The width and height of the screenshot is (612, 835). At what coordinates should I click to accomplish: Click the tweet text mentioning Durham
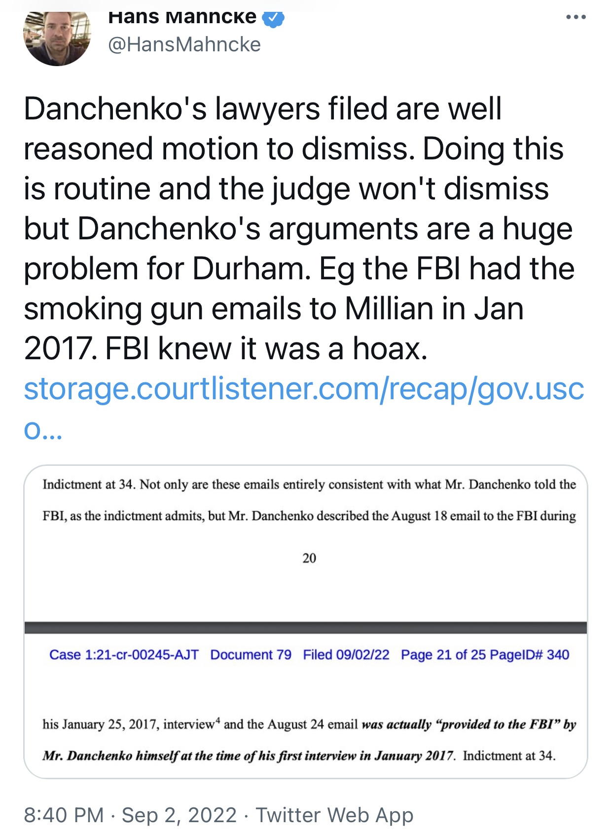coord(299,268)
